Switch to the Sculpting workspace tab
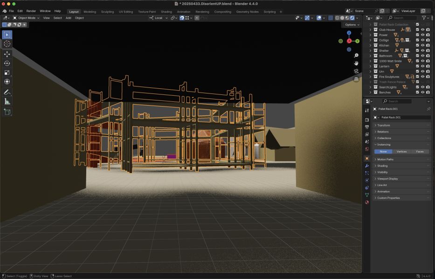The image size is (435, 279). coord(107,12)
